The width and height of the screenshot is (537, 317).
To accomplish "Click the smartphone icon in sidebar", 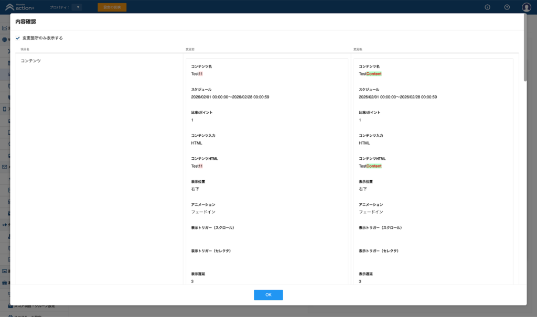I will (5, 109).
